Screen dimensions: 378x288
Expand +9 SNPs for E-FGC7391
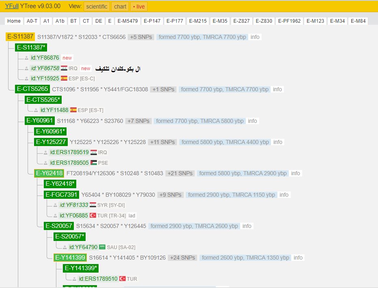[x=170, y=195]
